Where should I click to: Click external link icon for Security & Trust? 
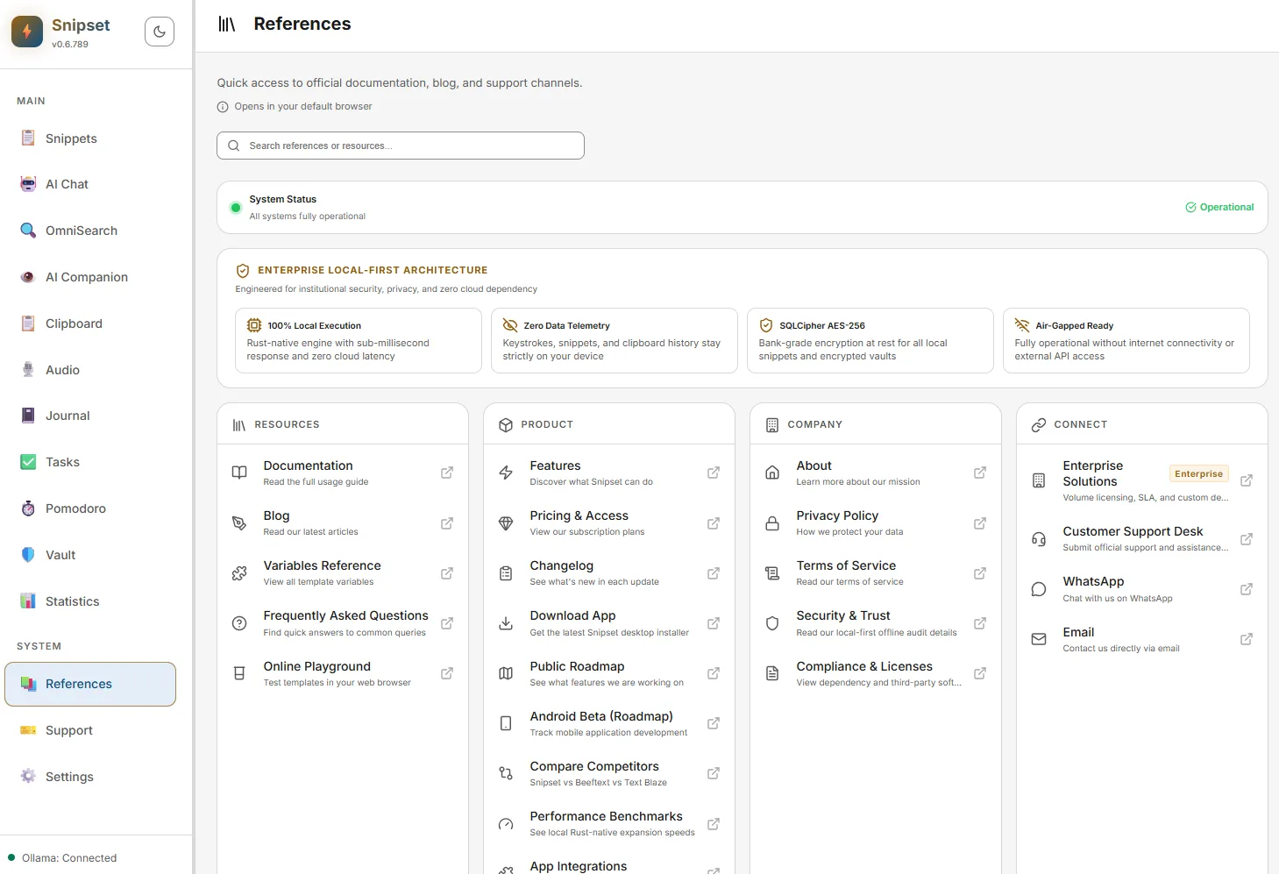click(x=980, y=623)
